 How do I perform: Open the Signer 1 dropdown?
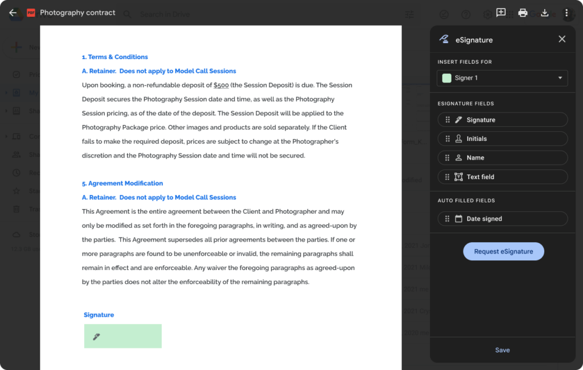[502, 78]
